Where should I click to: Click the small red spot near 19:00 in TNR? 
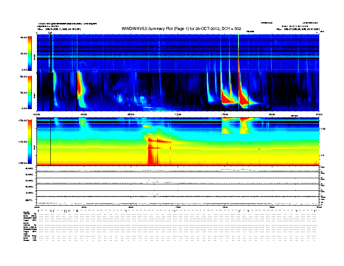(259, 149)
